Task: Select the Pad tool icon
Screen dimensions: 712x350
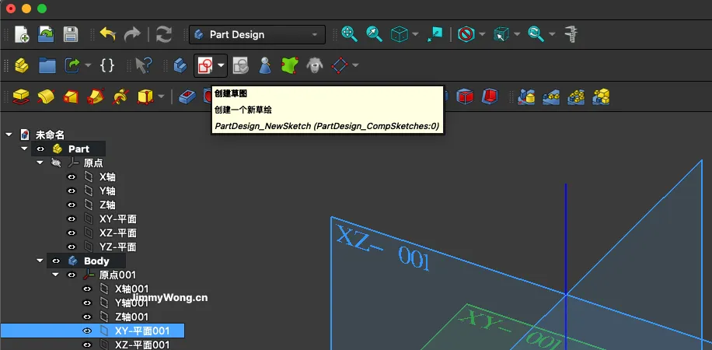Action: point(21,97)
